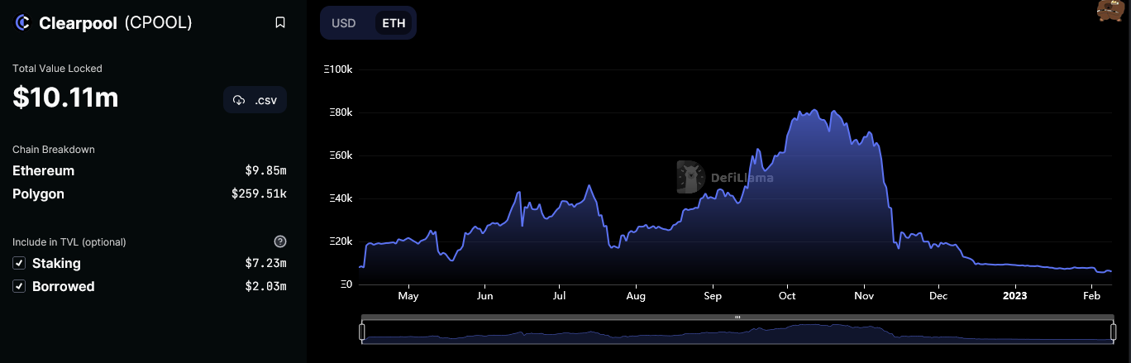Click the Clearpool (CPOOL) title
1131x363 pixels.
116,23
